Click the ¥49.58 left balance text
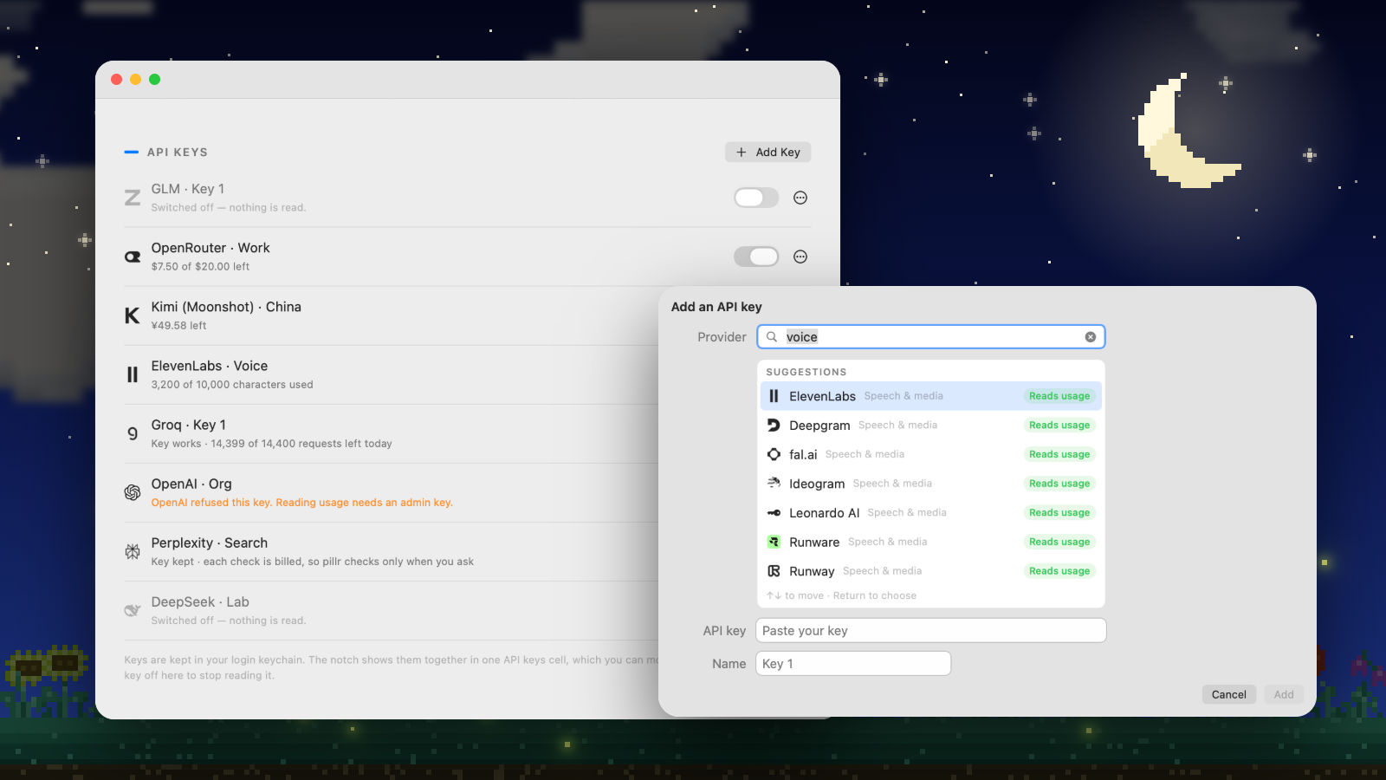 point(178,326)
